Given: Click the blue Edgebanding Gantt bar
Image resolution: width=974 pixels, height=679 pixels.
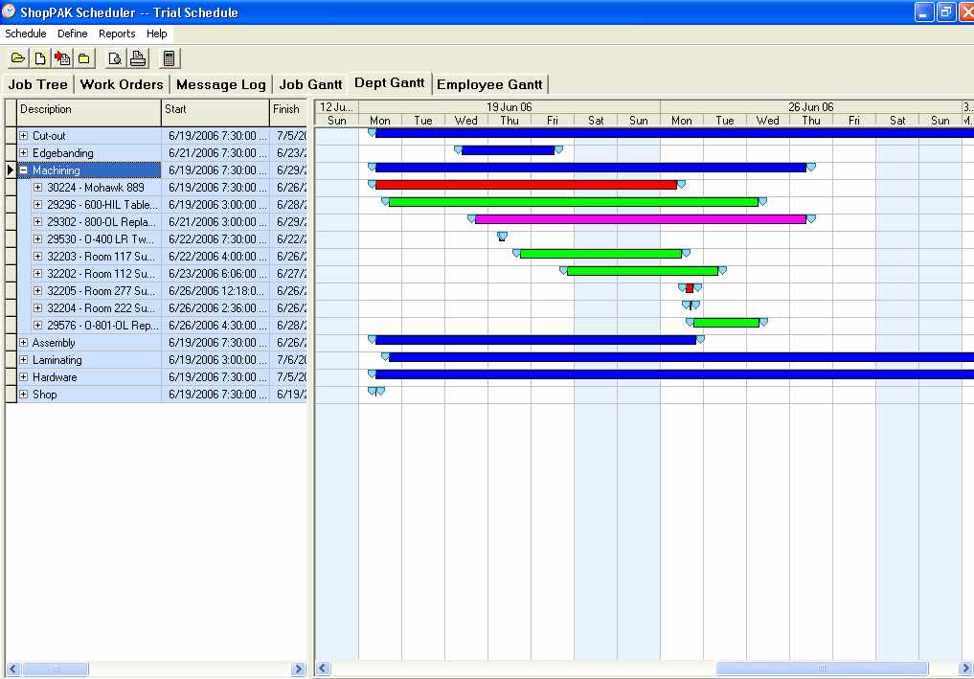Looking at the screenshot, I should 509,150.
